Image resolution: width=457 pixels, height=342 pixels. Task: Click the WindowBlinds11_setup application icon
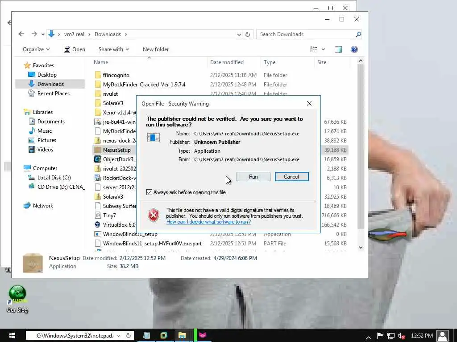tap(98, 234)
